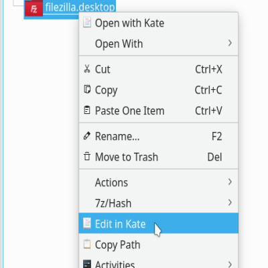This screenshot has height=268, width=268.
Task: Expand the Open With submenu arrow
Action: 230,43
